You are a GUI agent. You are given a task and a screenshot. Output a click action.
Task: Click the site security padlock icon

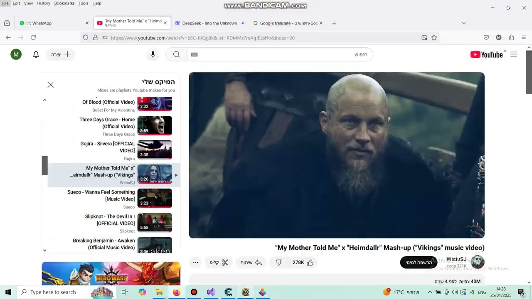point(95,37)
